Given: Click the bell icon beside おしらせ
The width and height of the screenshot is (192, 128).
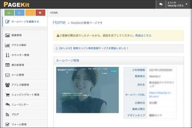Looking at the screenshot, I should click(57, 48).
